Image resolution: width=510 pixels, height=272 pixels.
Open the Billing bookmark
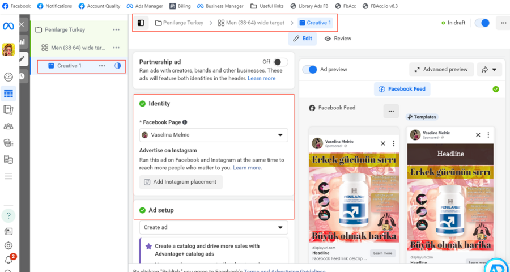coord(180,6)
